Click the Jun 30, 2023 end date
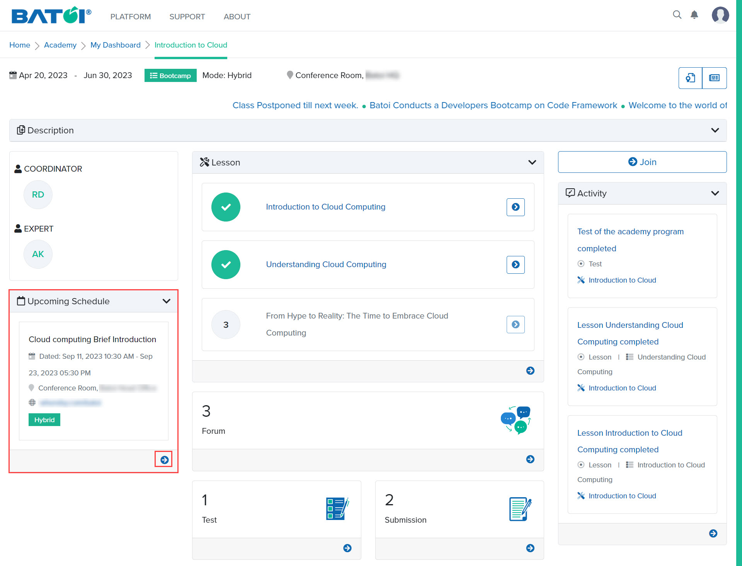This screenshot has height=566, width=742. [x=108, y=75]
